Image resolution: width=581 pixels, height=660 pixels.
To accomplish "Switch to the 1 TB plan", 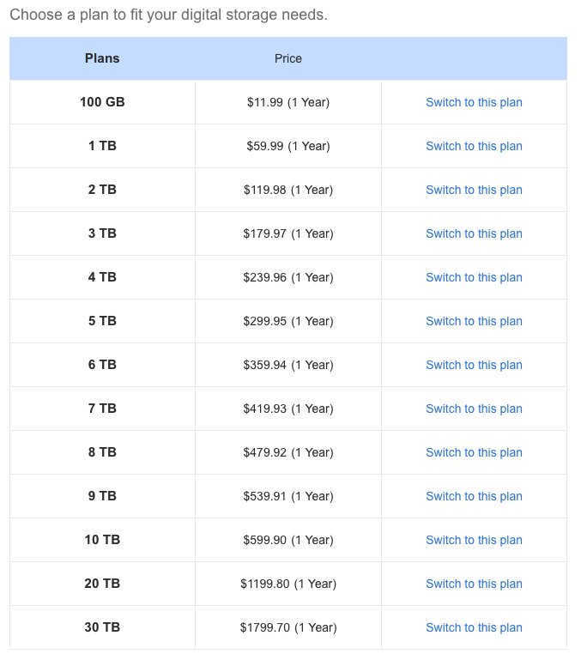I will click(474, 146).
